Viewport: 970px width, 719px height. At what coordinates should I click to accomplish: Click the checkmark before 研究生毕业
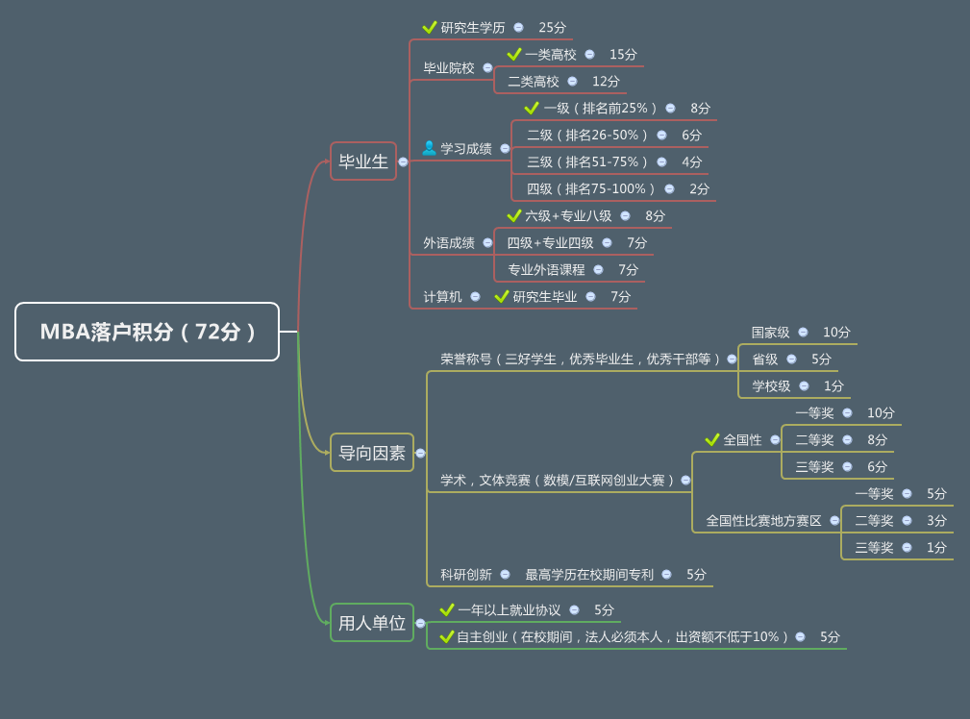[502, 297]
